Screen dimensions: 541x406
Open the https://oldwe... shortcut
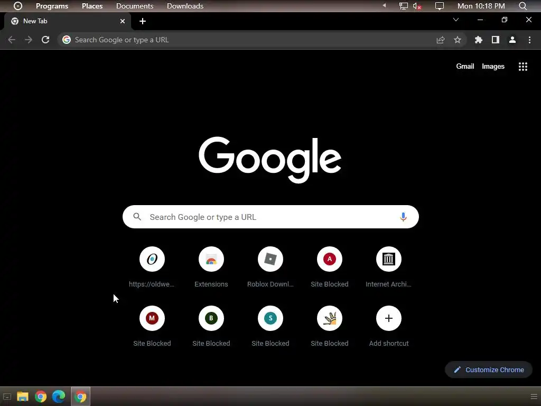[x=152, y=267]
